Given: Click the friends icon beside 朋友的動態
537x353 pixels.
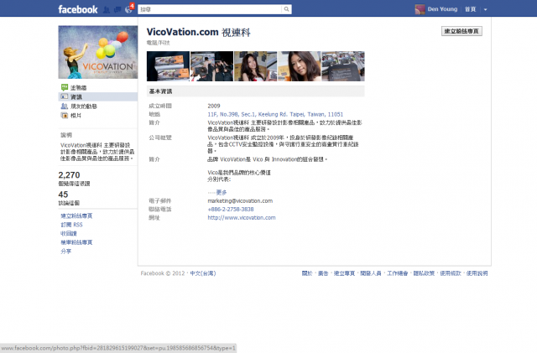Looking at the screenshot, I should coord(65,106).
